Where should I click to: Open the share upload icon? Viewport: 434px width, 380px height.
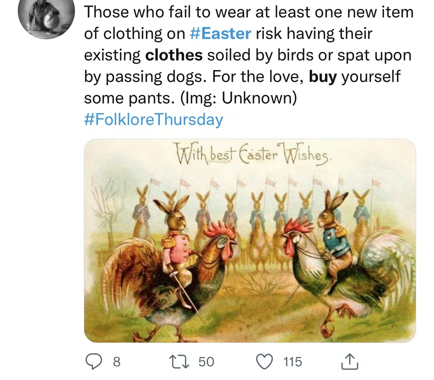pos(349,361)
